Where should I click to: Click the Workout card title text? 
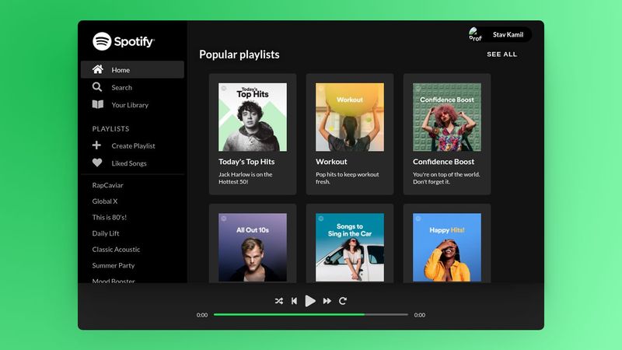coord(331,162)
